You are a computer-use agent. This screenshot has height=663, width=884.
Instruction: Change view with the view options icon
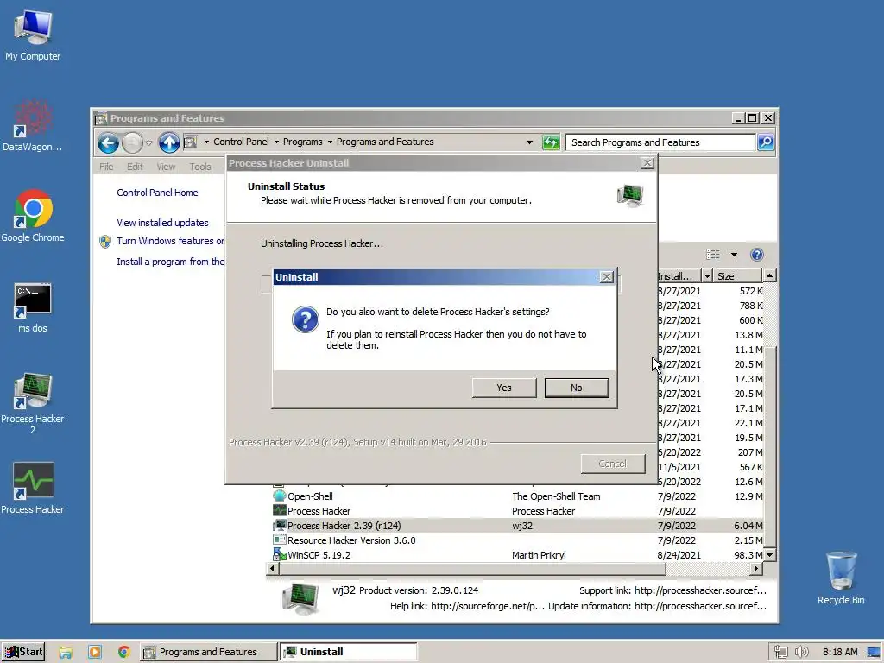click(x=712, y=255)
